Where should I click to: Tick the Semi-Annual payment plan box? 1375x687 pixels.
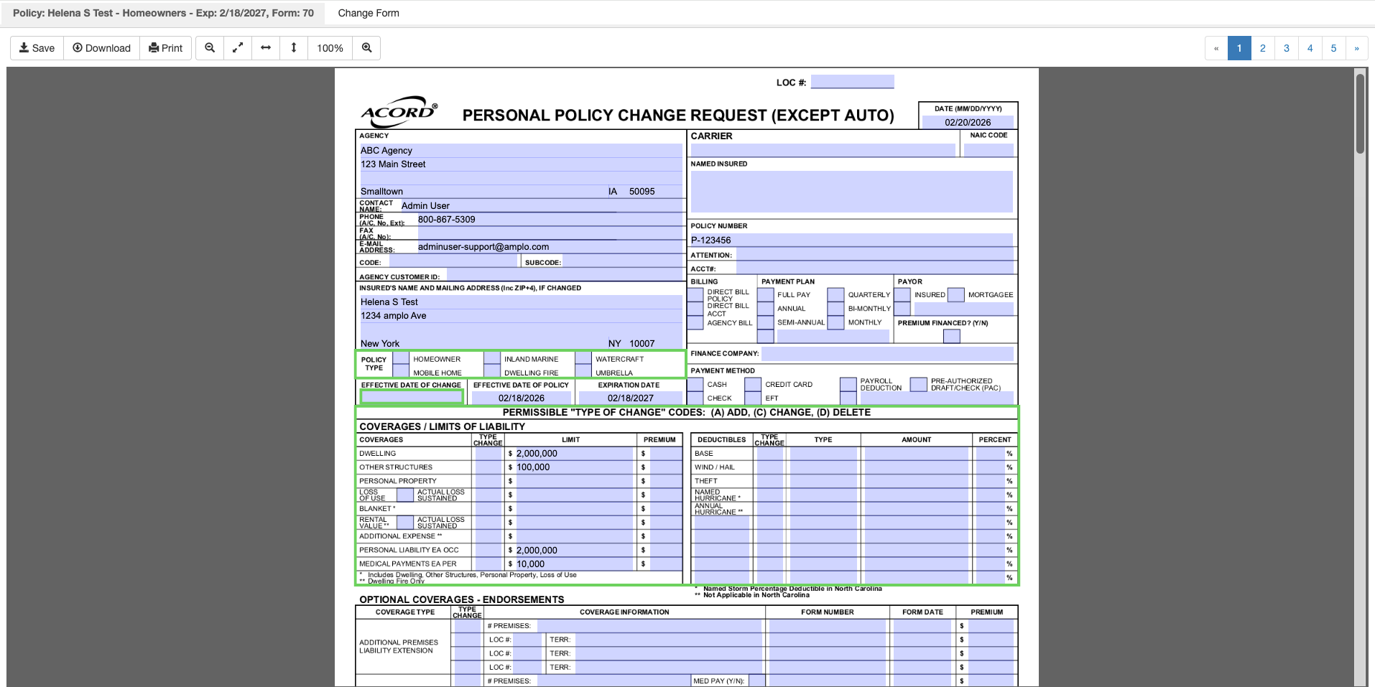pyautogui.click(x=766, y=322)
